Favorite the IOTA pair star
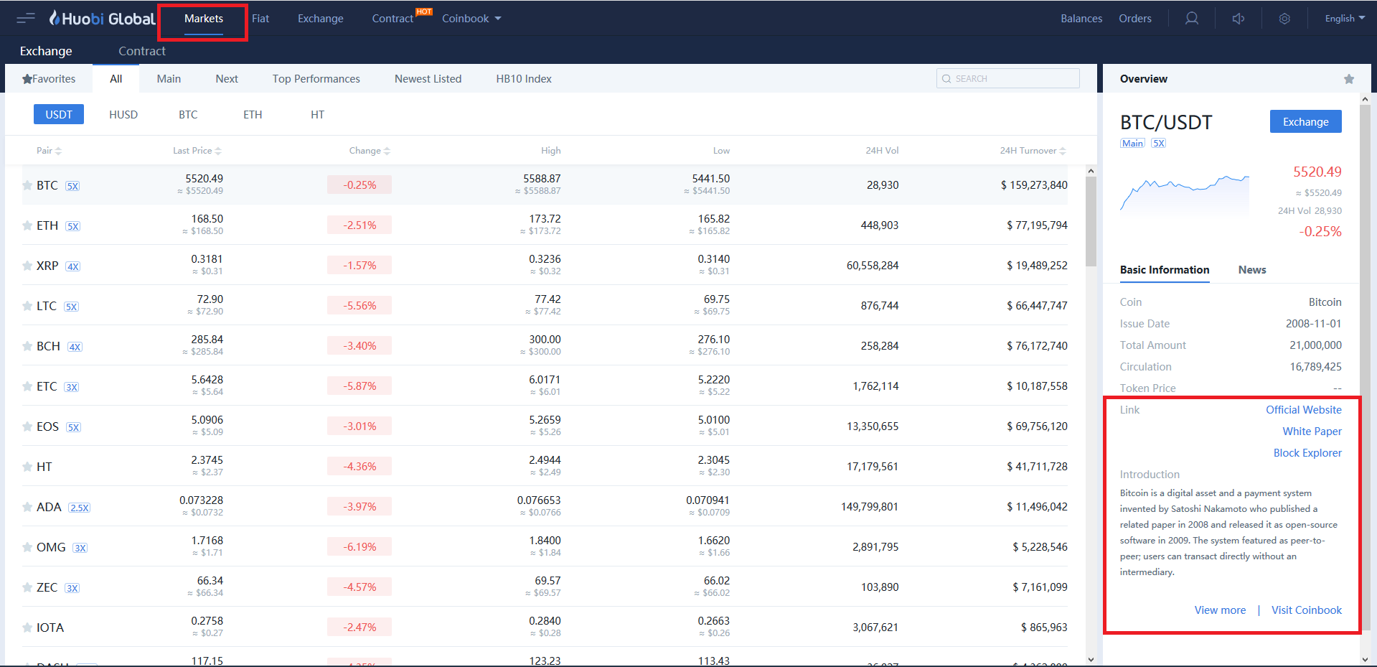 [x=27, y=628]
